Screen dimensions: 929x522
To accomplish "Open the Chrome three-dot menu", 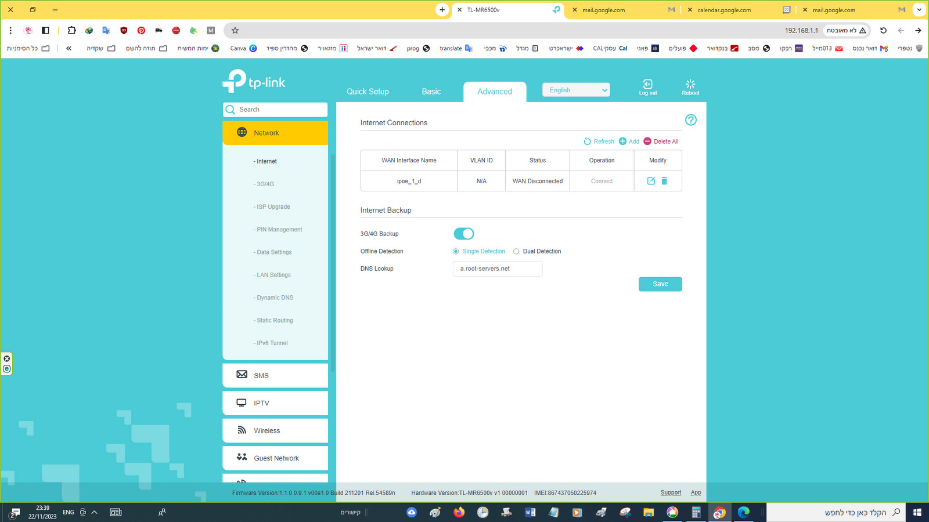I will click(10, 30).
